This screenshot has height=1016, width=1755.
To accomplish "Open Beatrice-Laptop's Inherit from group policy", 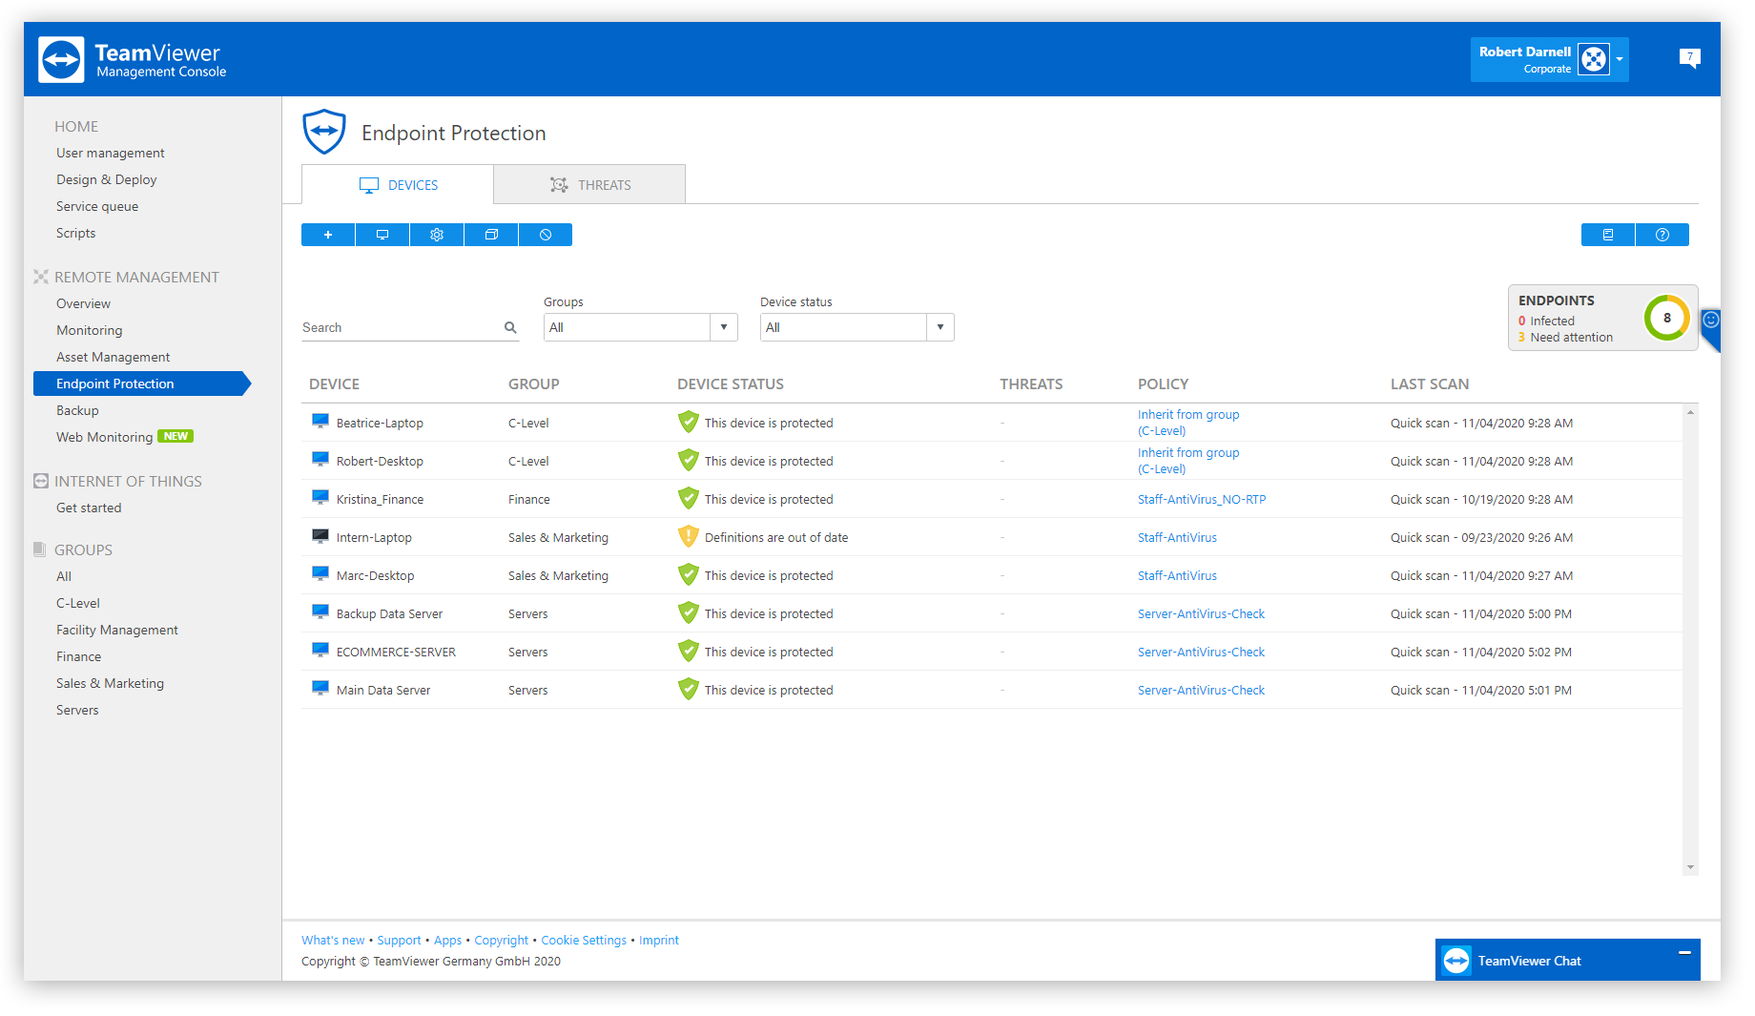I will [1188, 423].
